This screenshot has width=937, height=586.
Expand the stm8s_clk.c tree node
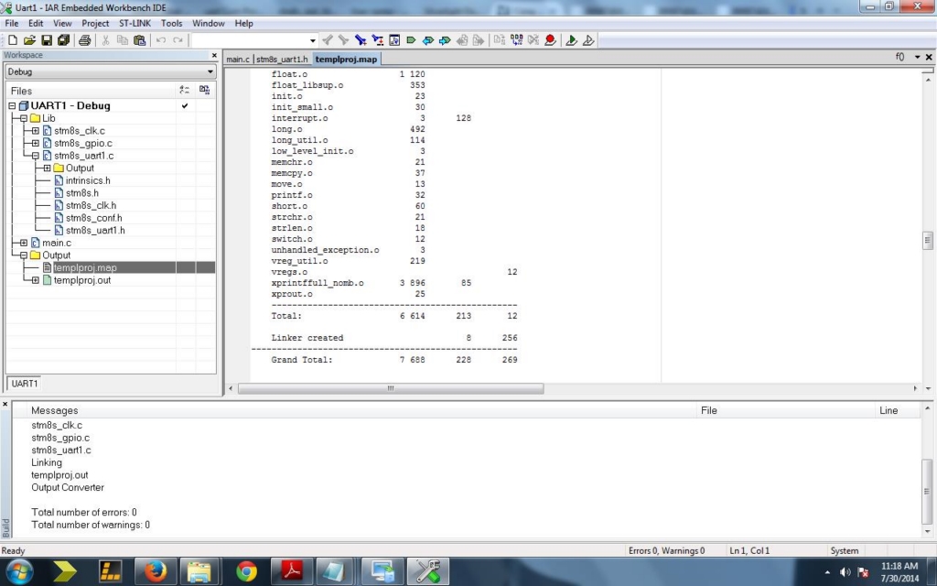[x=36, y=131]
